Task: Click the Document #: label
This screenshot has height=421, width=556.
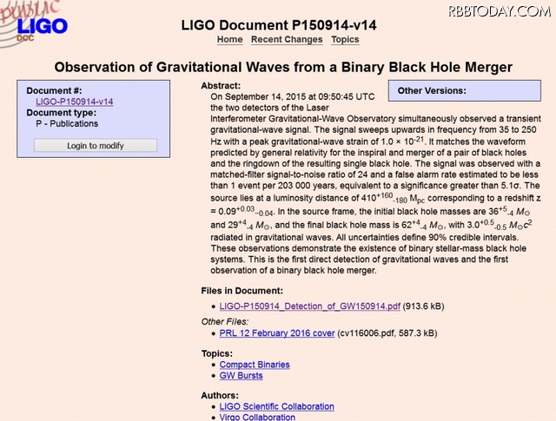Action: (x=54, y=91)
